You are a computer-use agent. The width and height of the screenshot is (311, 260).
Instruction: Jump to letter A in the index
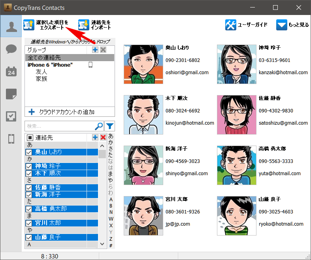111,199
